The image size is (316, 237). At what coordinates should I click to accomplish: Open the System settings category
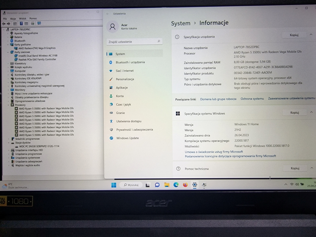coord(134,54)
